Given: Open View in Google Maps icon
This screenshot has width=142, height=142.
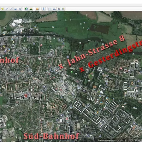Looking at the screenshot, I should point(63,9).
